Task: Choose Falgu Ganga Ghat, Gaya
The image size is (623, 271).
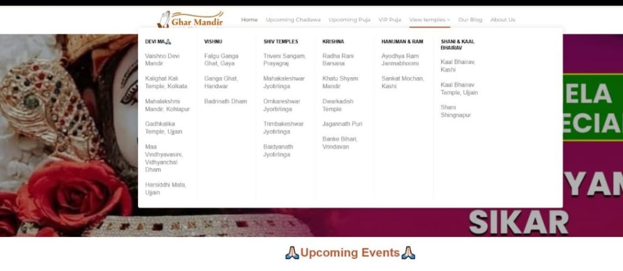Action: coord(221,60)
